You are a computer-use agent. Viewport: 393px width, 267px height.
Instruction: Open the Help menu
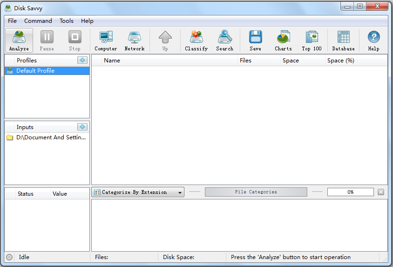87,21
